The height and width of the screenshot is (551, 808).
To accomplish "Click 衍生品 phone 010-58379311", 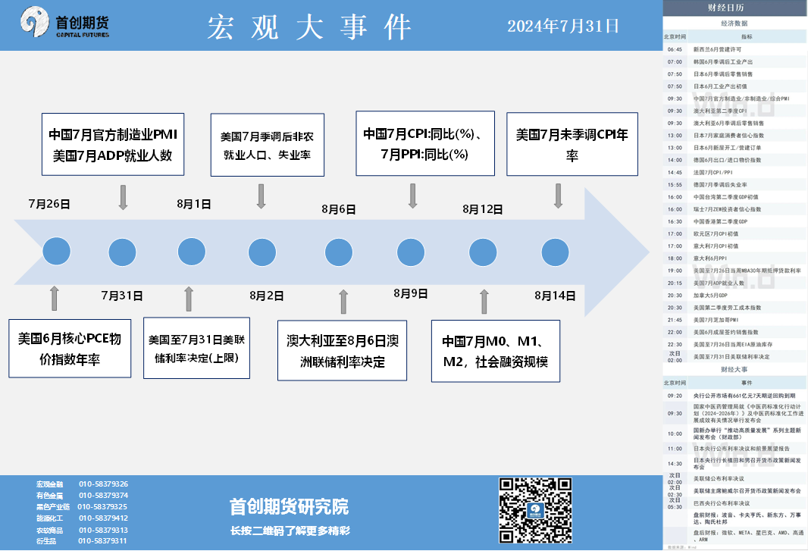I will point(102,540).
